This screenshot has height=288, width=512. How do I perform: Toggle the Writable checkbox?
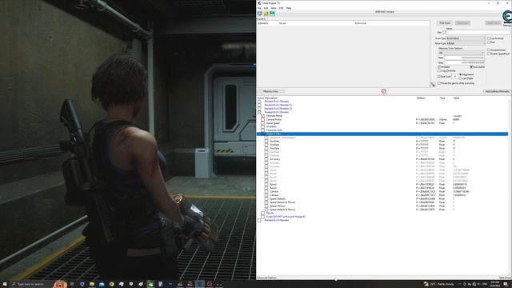tap(439, 66)
